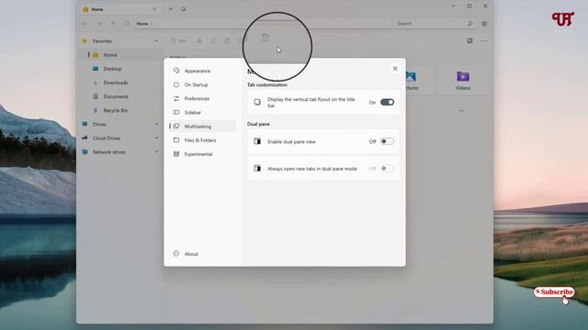Click the Files & Folders folder icon

[x=176, y=140]
